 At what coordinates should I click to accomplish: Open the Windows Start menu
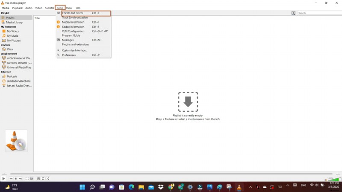[82, 187]
